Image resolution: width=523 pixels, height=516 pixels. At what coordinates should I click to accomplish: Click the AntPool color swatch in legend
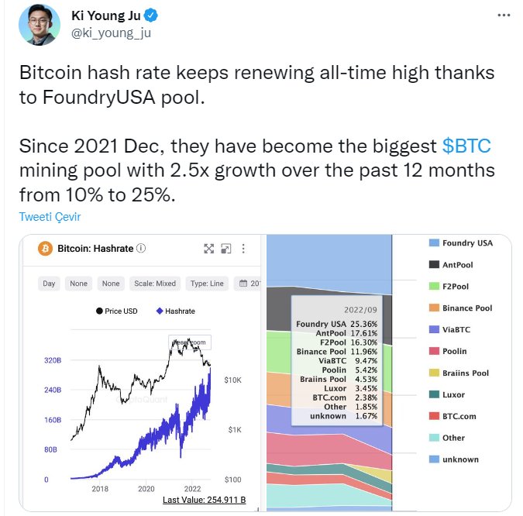click(435, 265)
